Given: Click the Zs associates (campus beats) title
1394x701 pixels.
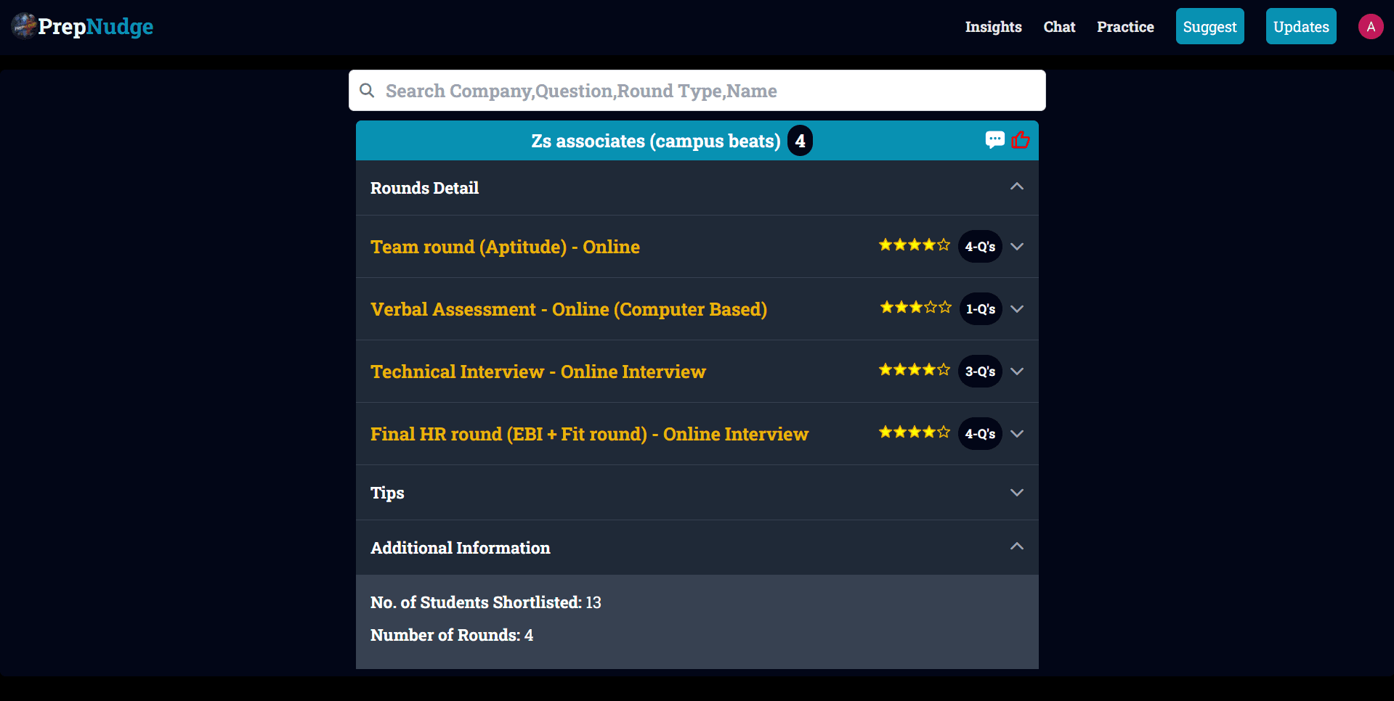Looking at the screenshot, I should point(655,141).
